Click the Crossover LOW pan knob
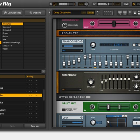This screenshot has width=140, height=140. coord(92,24)
